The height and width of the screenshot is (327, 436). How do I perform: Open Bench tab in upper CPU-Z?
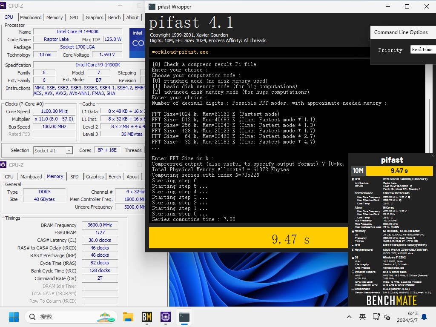point(114,17)
